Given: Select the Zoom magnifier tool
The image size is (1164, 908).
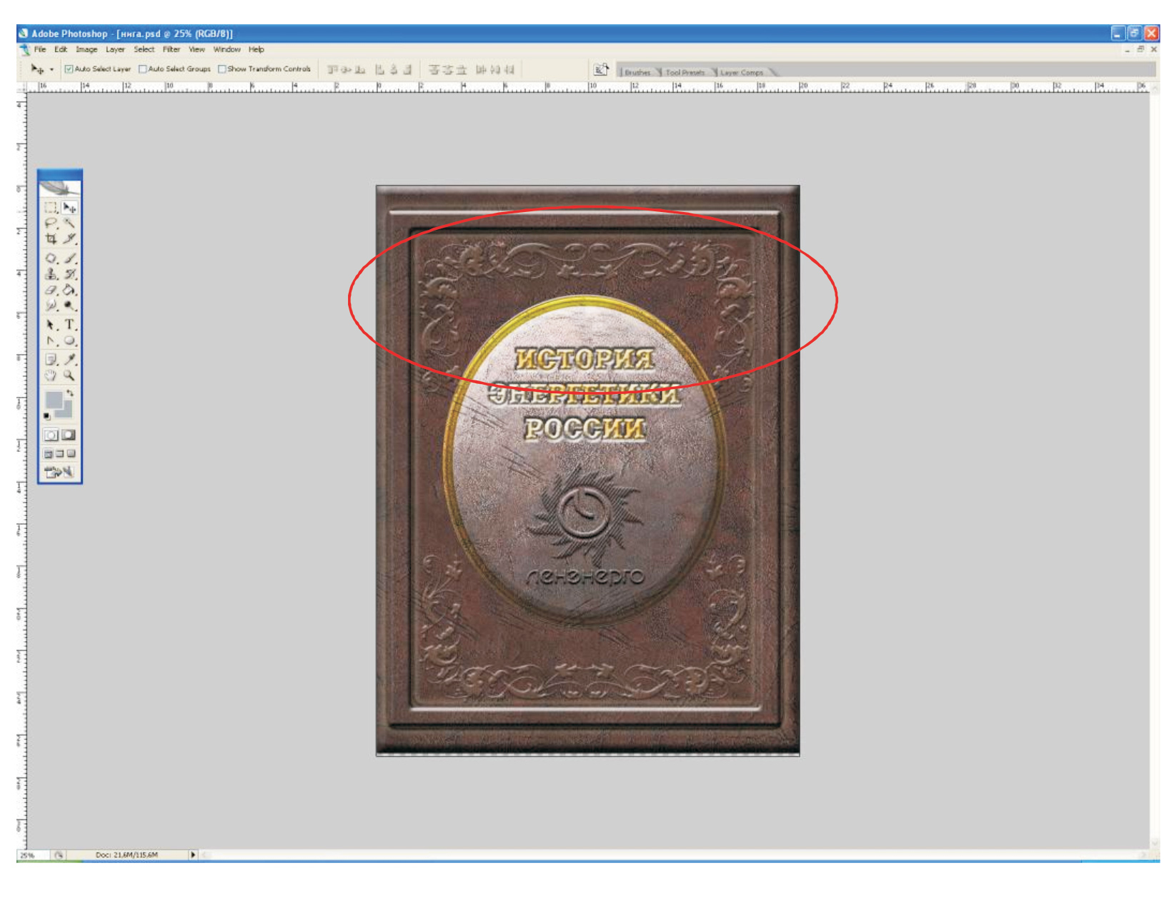Looking at the screenshot, I should (69, 375).
